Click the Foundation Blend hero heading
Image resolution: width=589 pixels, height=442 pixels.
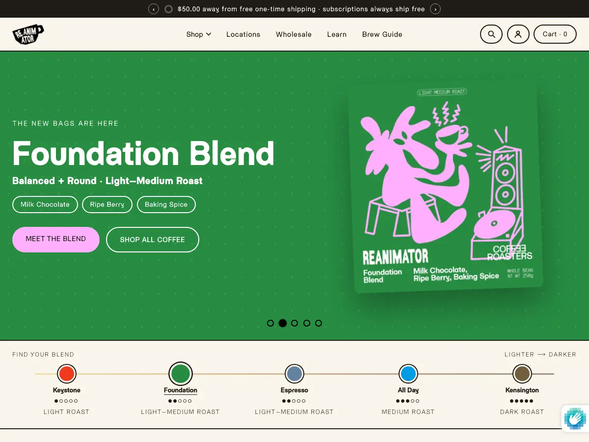[143, 153]
